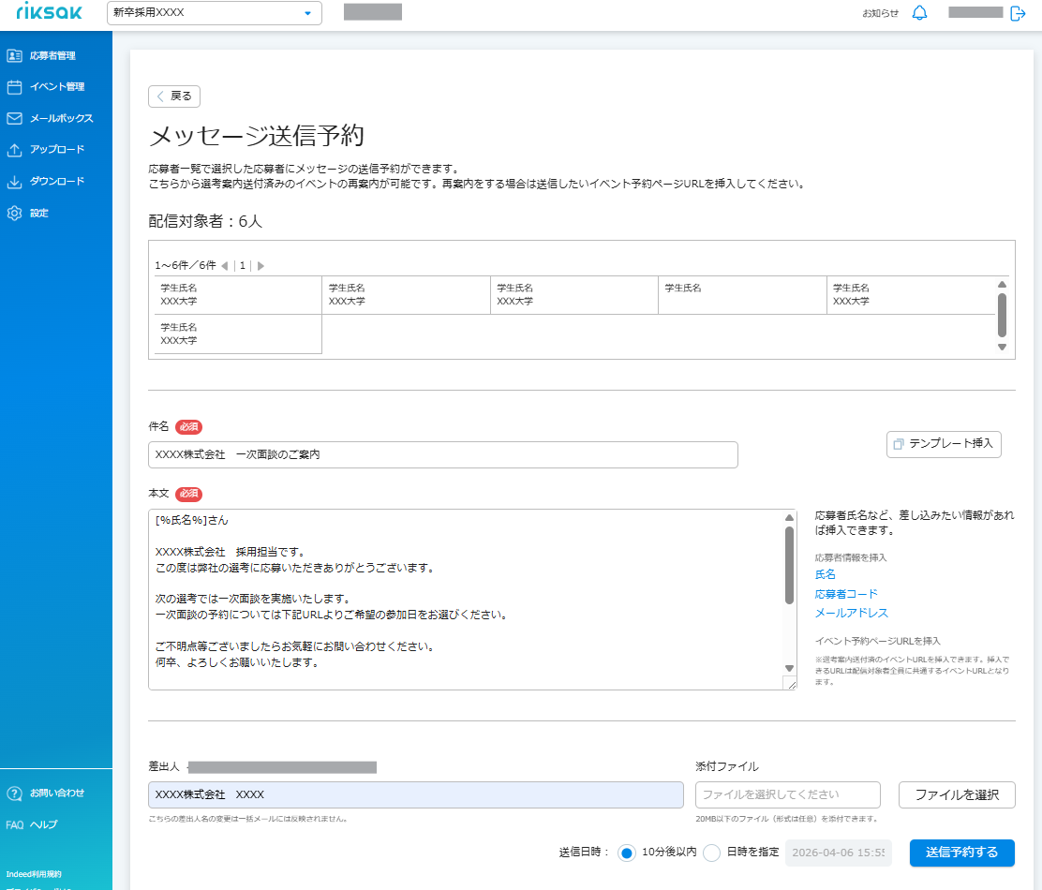Screen dimensions: 1042x890
Task: Click the 件名 subject input field
Action: click(x=442, y=455)
